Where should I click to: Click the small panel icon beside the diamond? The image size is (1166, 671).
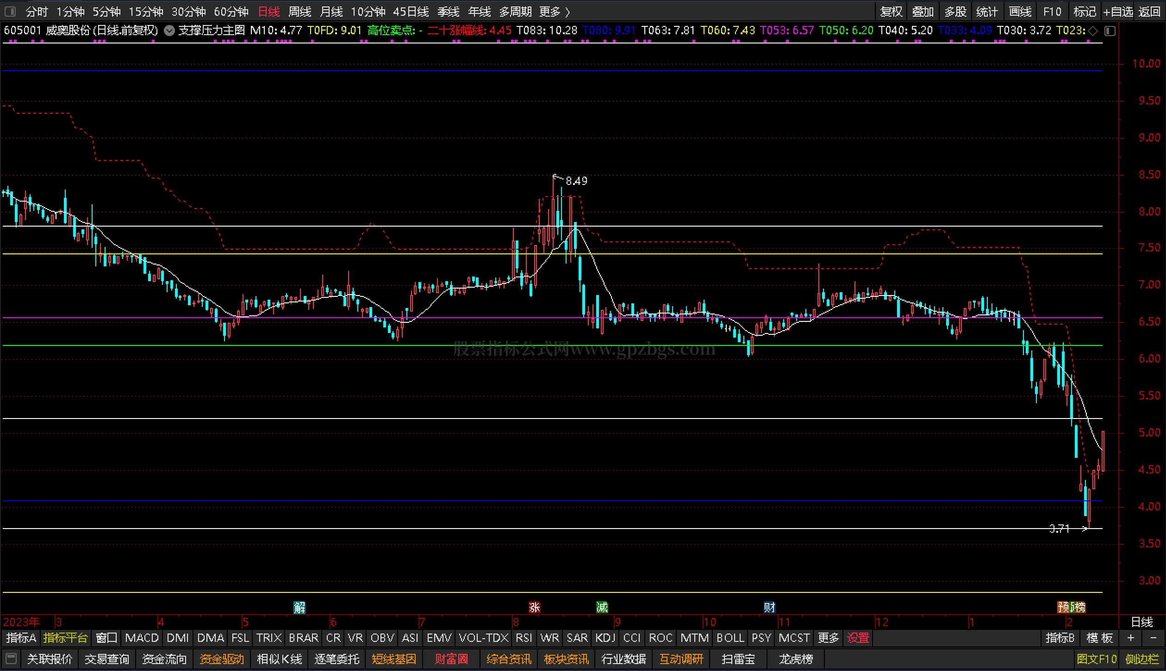(x=1110, y=31)
